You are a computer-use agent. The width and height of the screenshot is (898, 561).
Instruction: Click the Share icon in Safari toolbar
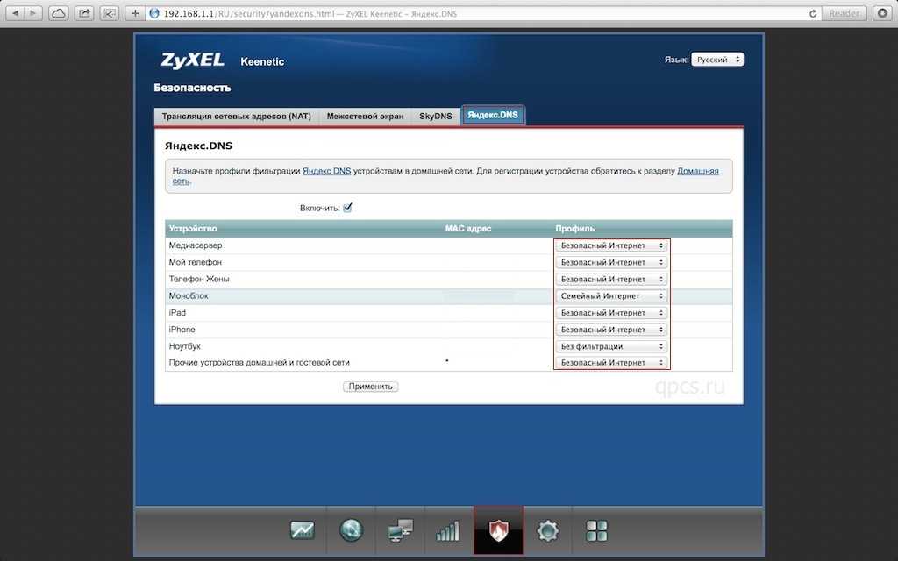click(84, 13)
